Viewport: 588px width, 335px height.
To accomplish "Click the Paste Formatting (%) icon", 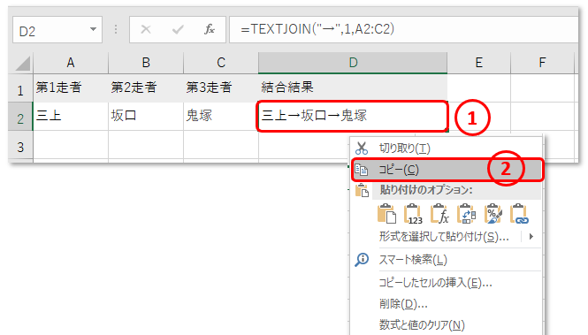I will [x=493, y=214].
